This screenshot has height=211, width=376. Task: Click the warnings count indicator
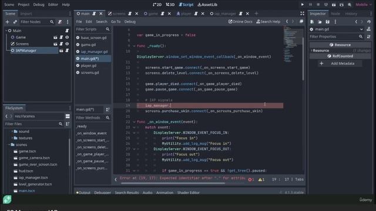click(x=261, y=179)
